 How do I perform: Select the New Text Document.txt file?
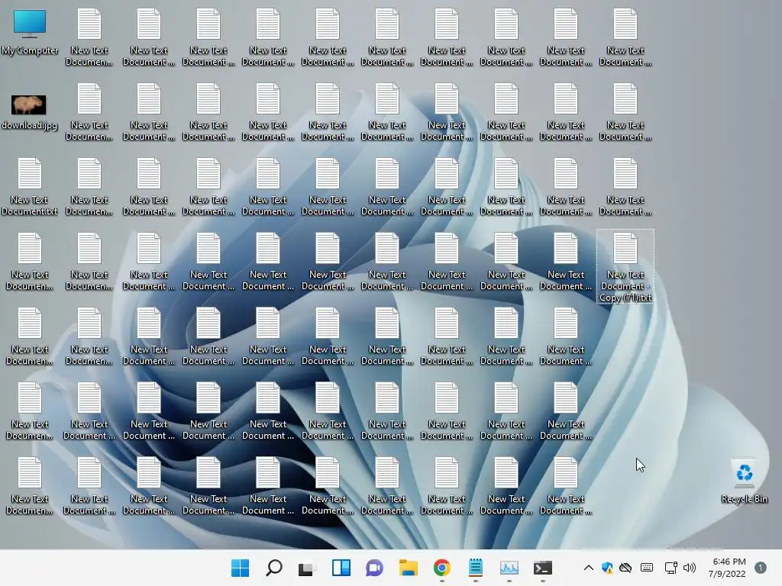coord(30,186)
